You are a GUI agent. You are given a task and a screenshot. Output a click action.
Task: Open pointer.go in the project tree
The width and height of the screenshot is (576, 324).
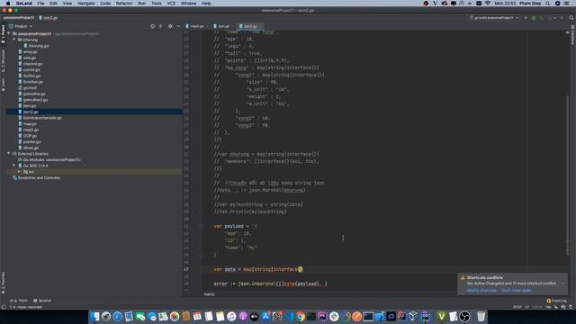(30, 141)
